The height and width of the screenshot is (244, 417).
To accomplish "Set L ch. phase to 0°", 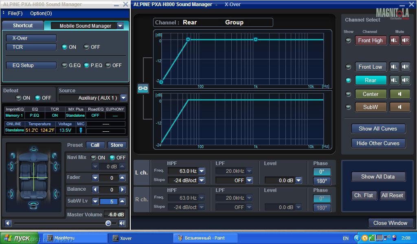I will pyautogui.click(x=322, y=172).
